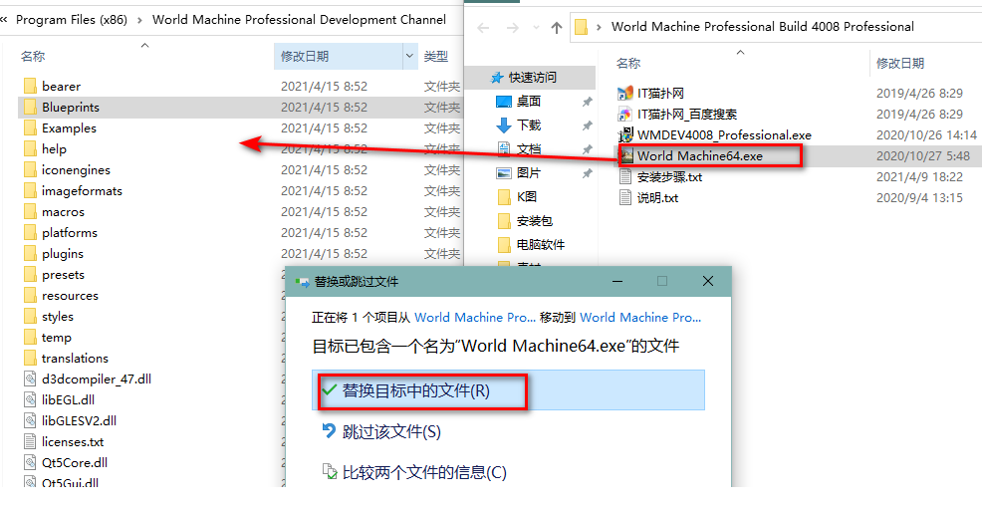
Task: Click the 说明.txt file icon
Action: click(x=625, y=198)
